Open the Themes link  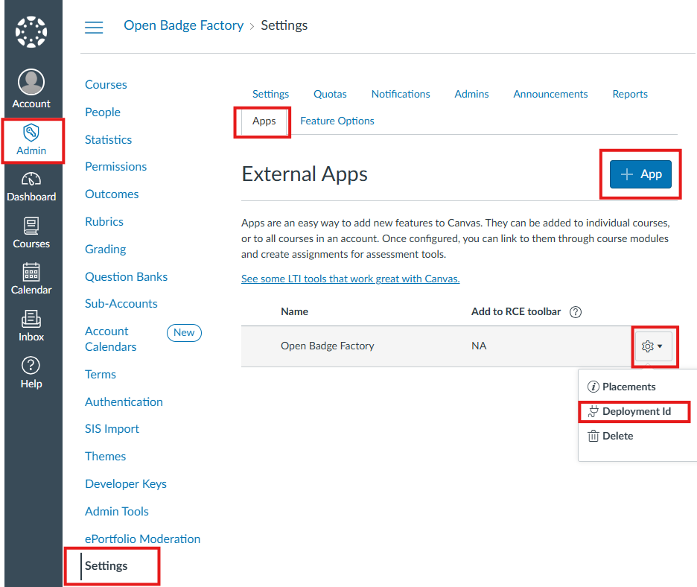click(x=105, y=457)
